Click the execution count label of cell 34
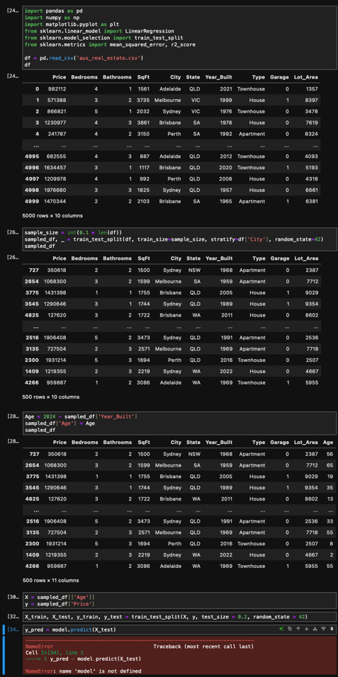The height and width of the screenshot is (677, 338). [x=13, y=630]
